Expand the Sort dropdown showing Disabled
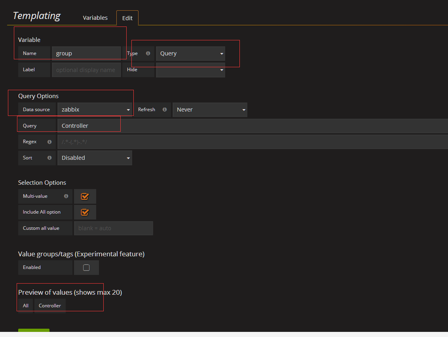 click(95, 158)
